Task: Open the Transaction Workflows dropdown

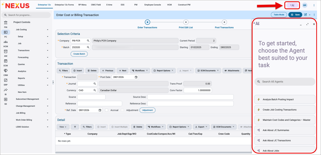Action: click(140, 71)
